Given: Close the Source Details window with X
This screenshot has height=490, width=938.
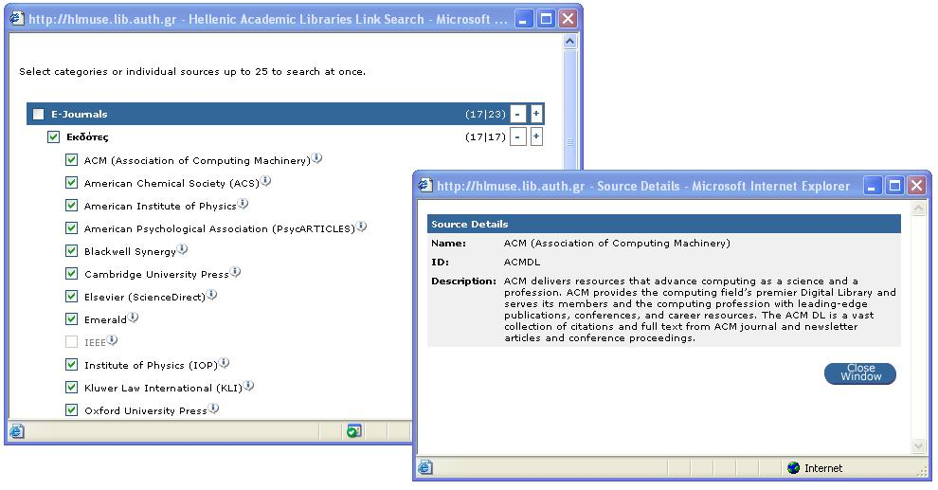Looking at the screenshot, I should 916,186.
